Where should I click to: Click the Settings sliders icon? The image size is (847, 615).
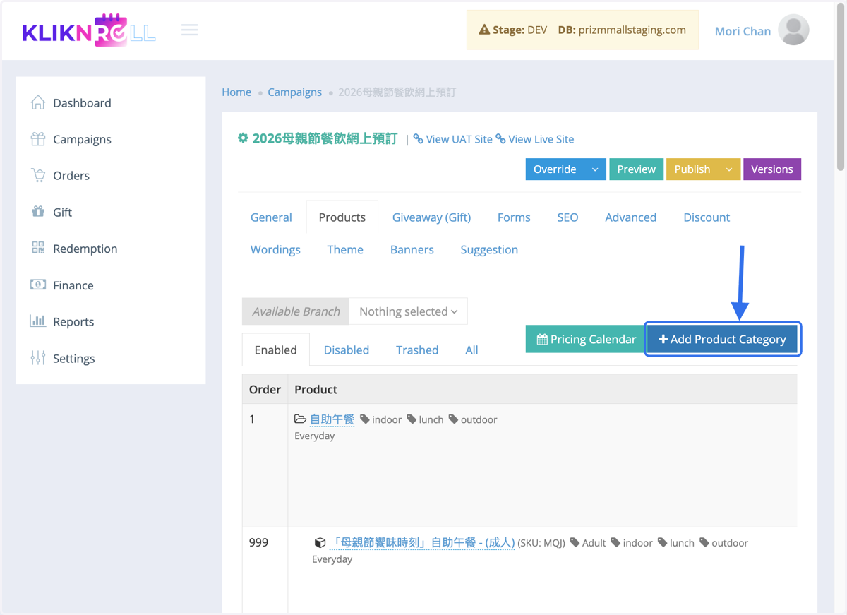point(38,358)
